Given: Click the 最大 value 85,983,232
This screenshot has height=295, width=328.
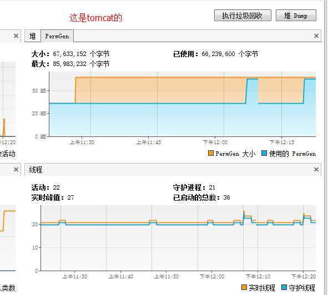Looking at the screenshot, I should pyautogui.click(x=69, y=64).
